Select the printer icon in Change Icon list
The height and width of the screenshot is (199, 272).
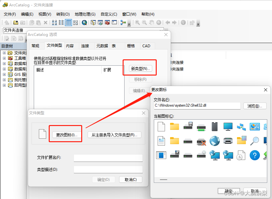click(x=228, y=141)
